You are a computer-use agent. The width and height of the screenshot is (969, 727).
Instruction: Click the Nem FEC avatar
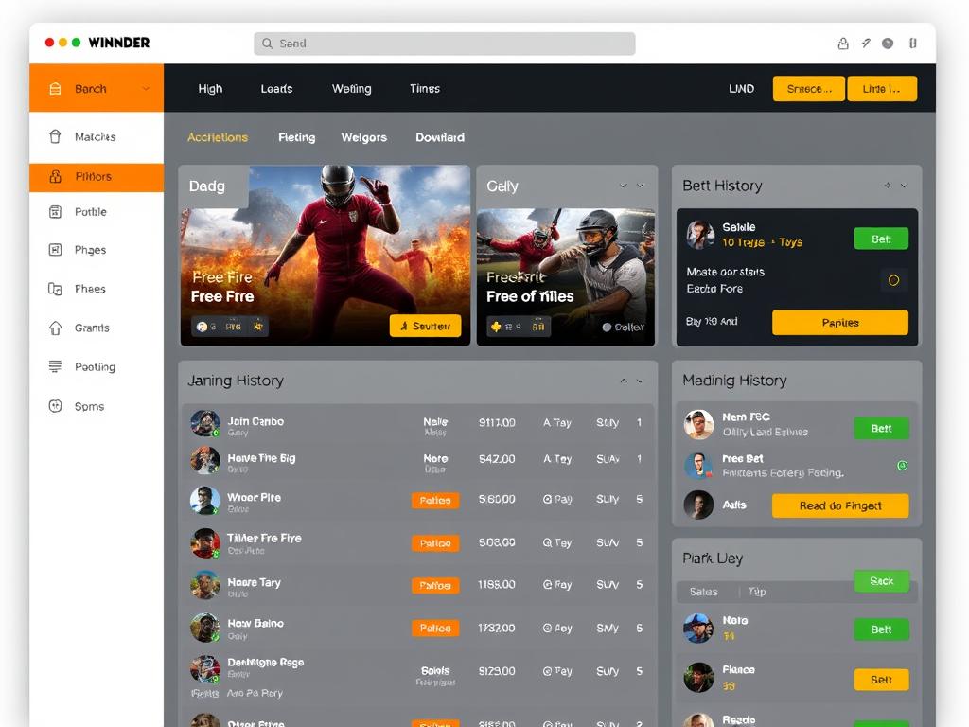(699, 425)
